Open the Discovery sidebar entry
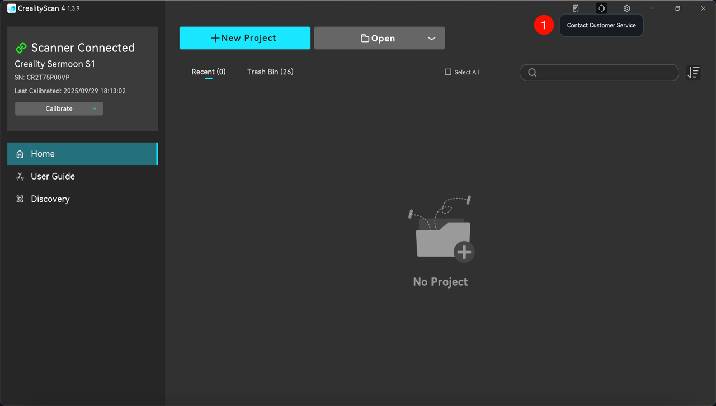 tap(50, 199)
